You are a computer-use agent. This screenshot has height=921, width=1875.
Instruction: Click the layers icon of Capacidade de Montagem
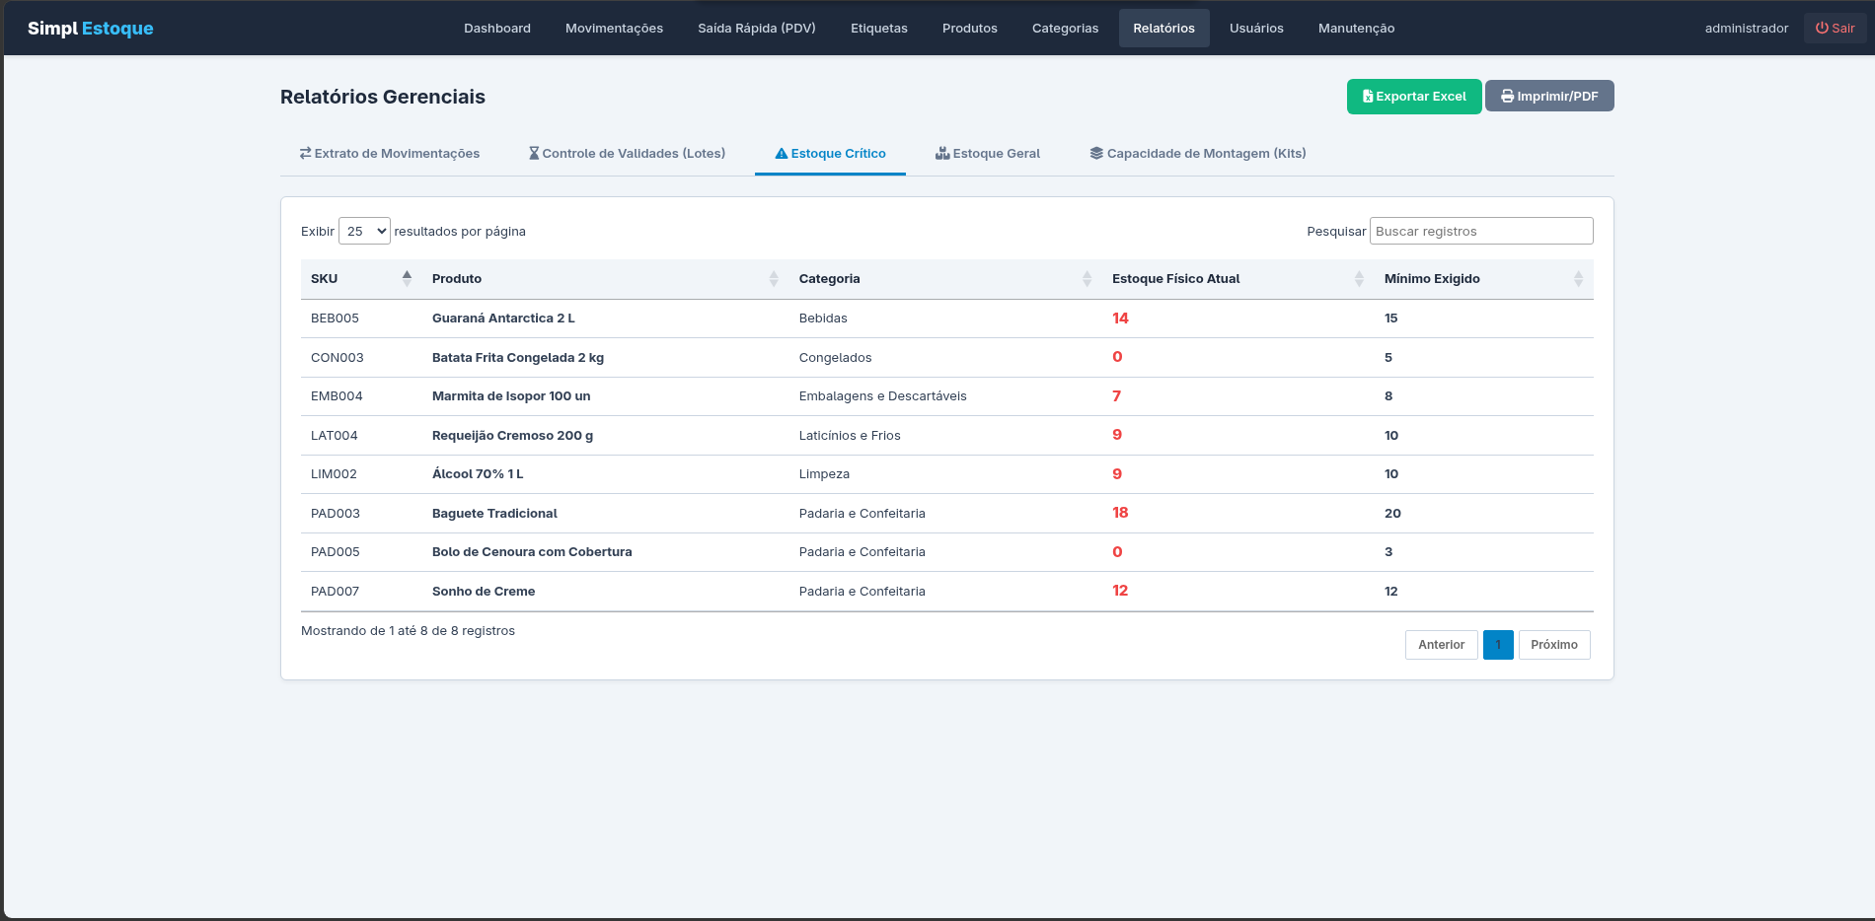click(1096, 153)
